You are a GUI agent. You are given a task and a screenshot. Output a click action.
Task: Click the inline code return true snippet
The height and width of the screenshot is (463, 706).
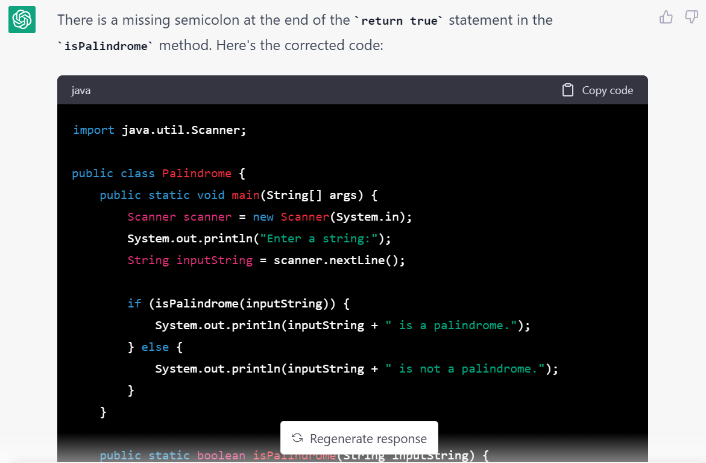[400, 20]
